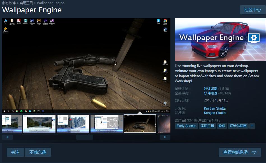This screenshot has width=266, height=163.
Task: Click the 查看您的队列 queue button
Action: point(240,152)
